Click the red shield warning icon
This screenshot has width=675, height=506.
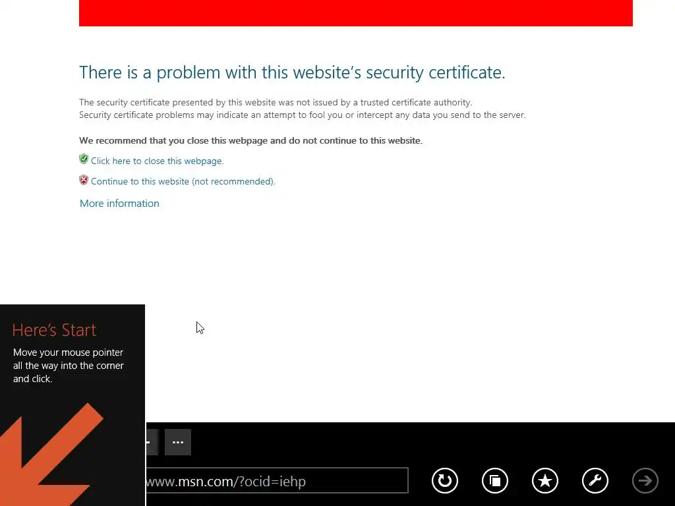(84, 180)
